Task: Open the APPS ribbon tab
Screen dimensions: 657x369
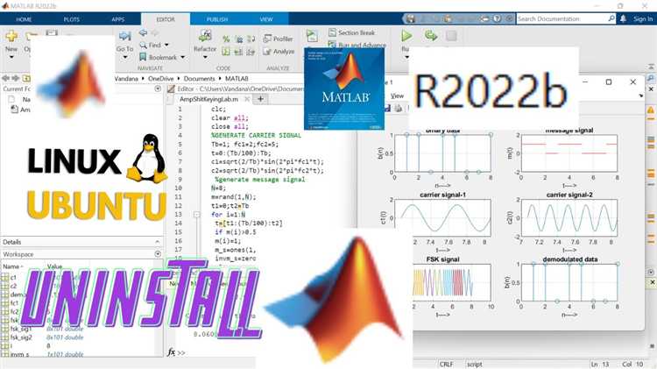Action: pyautogui.click(x=117, y=19)
